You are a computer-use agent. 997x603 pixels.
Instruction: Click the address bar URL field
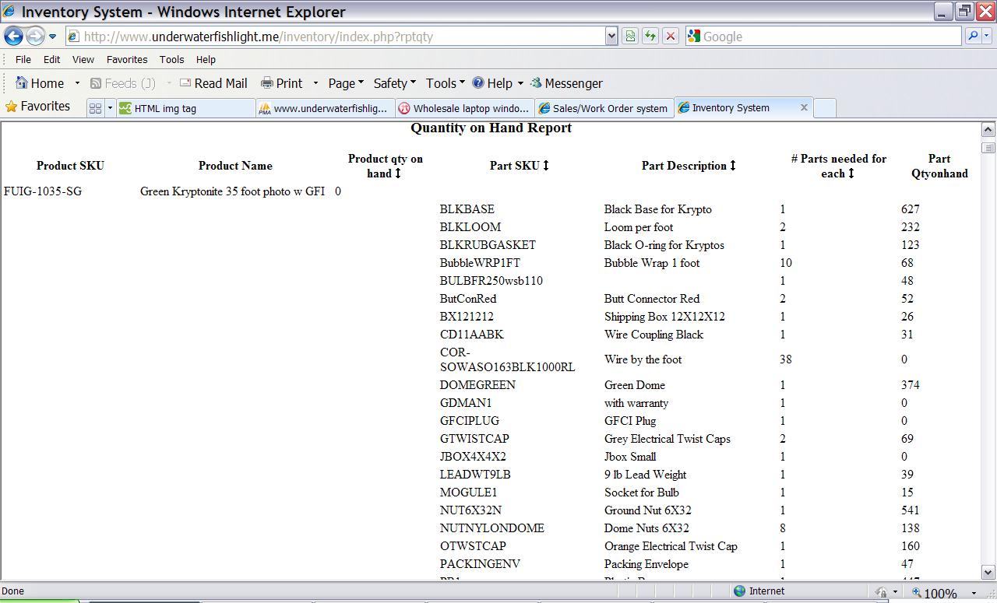tap(335, 37)
